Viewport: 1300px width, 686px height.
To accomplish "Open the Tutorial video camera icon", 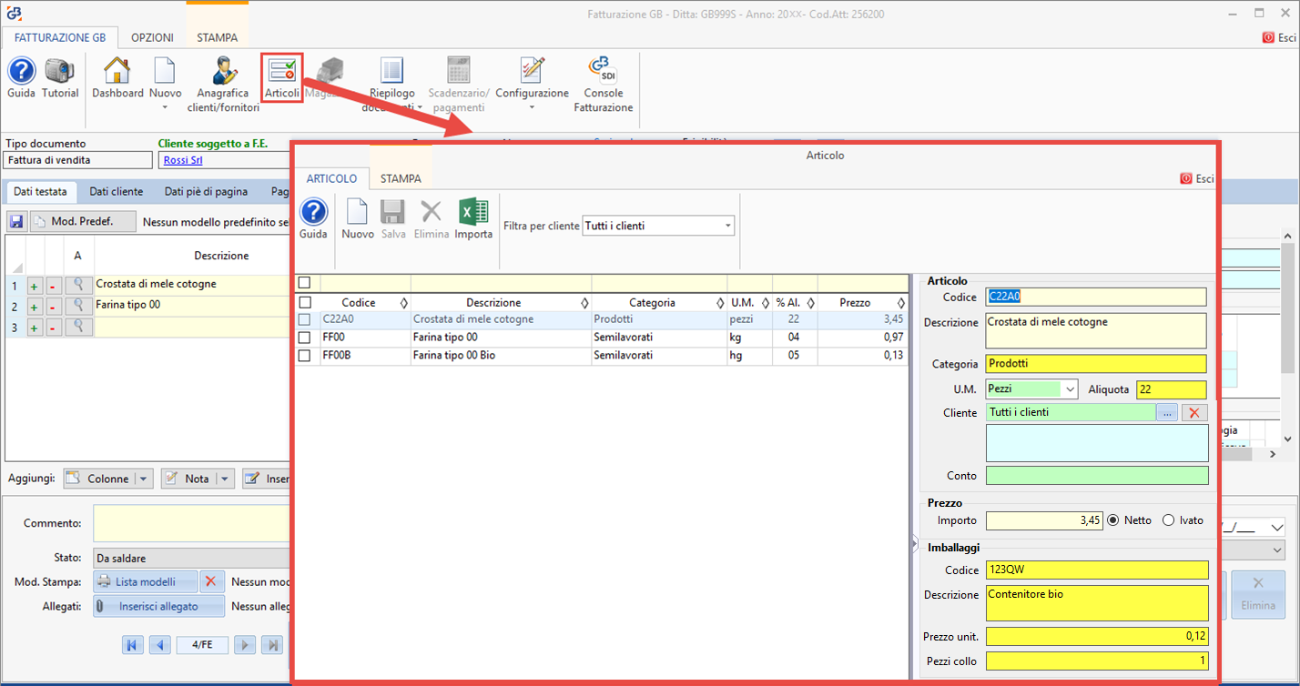I will click(60, 77).
